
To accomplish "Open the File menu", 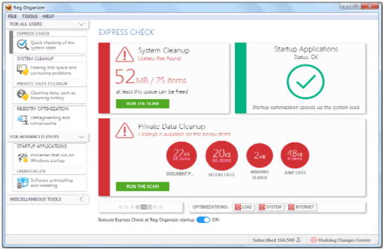I will pyautogui.click(x=12, y=16).
